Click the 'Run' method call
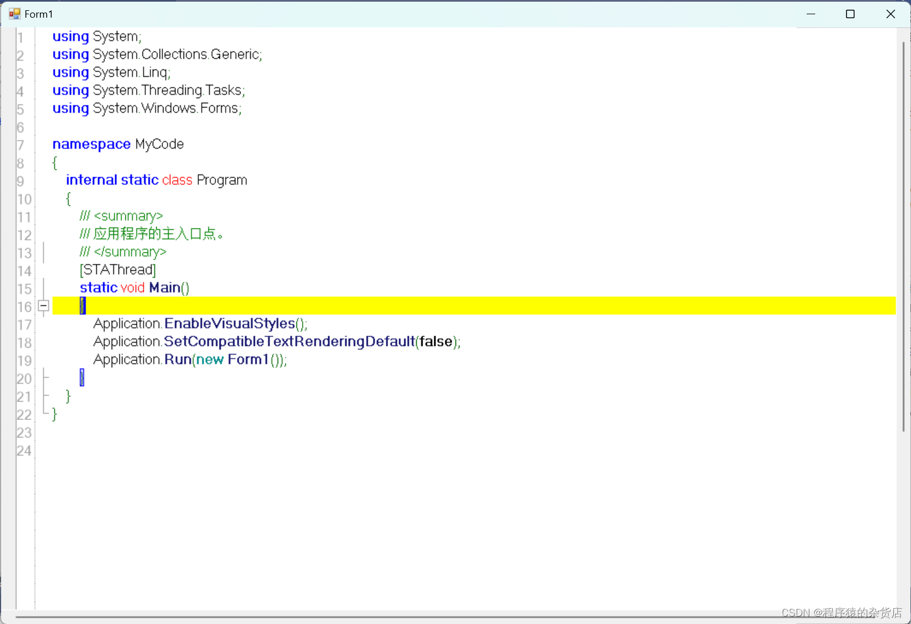Image resolution: width=911 pixels, height=624 pixels. [178, 360]
